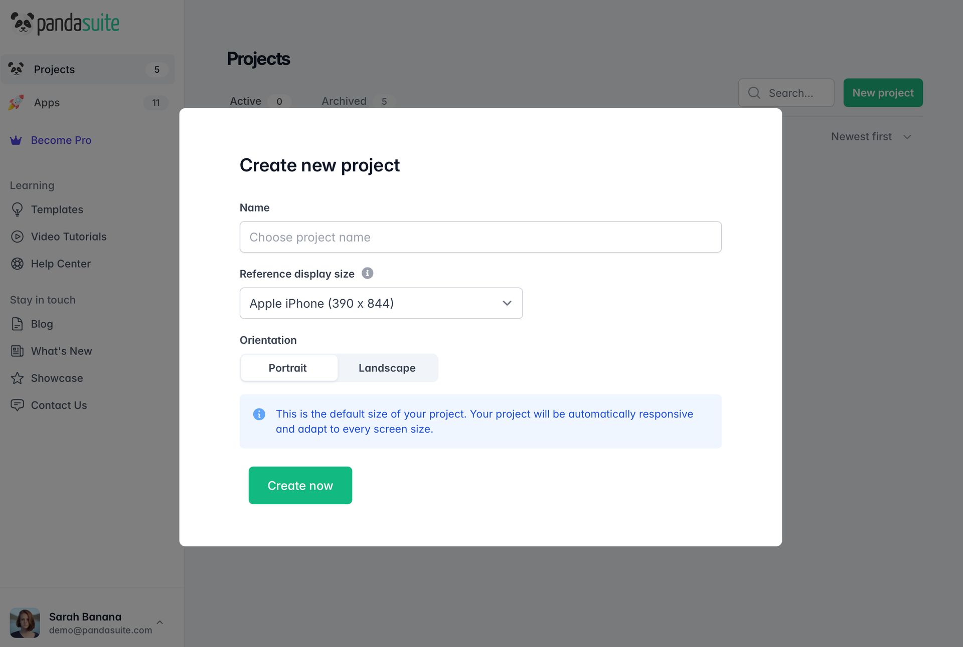The height and width of the screenshot is (647, 963).
Task: Click the crown icon next to Become Pro
Action: click(x=16, y=140)
